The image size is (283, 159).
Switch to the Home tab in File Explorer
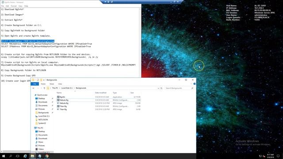pyautogui.click(x=43, y=84)
